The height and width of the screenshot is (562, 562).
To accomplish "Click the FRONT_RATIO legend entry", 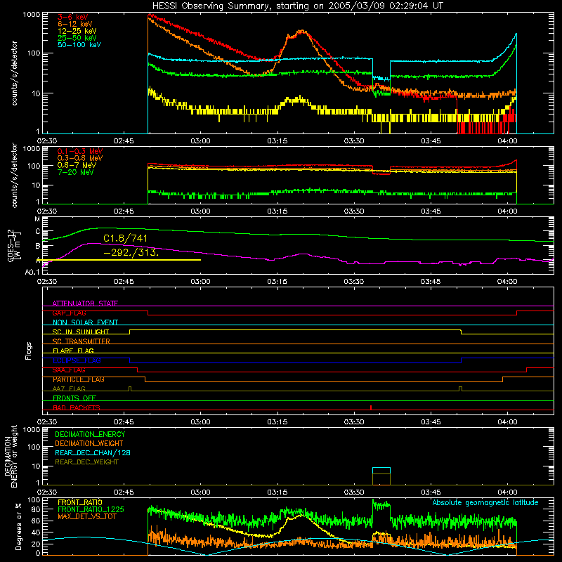I will [80, 502].
